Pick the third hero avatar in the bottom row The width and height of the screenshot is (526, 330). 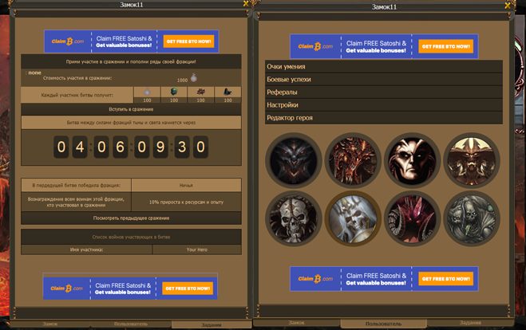(x=412, y=218)
